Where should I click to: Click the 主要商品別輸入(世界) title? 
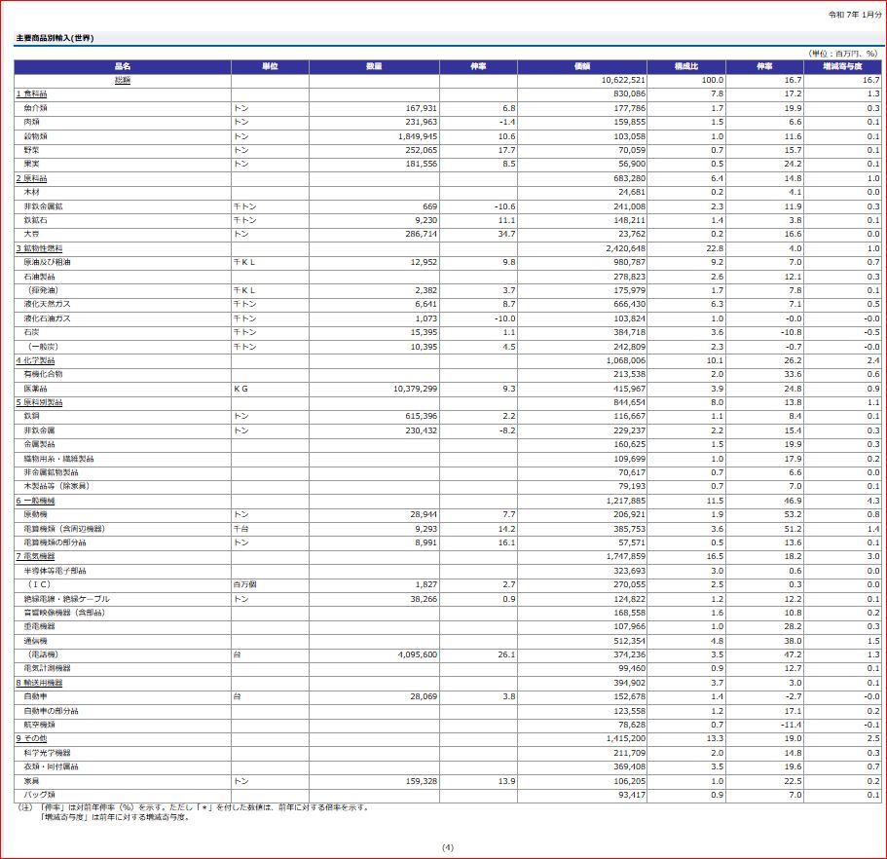coord(55,38)
